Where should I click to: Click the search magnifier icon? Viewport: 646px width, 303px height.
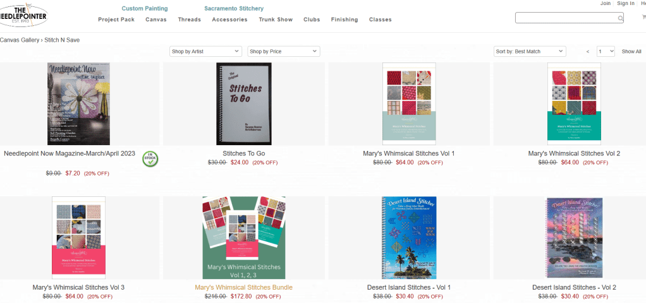pos(620,18)
